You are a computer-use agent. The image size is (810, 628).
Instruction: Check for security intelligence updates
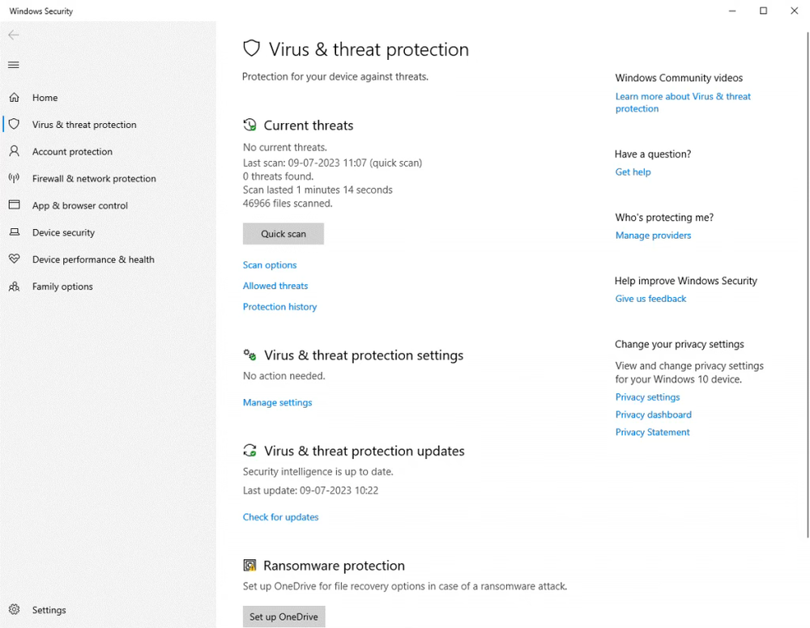click(x=280, y=516)
